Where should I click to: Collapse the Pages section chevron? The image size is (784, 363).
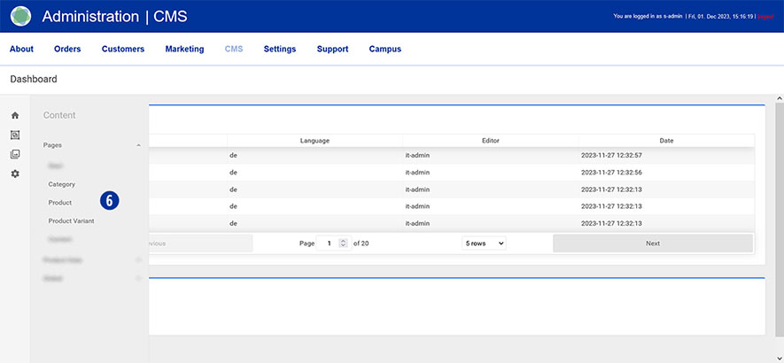tap(138, 144)
